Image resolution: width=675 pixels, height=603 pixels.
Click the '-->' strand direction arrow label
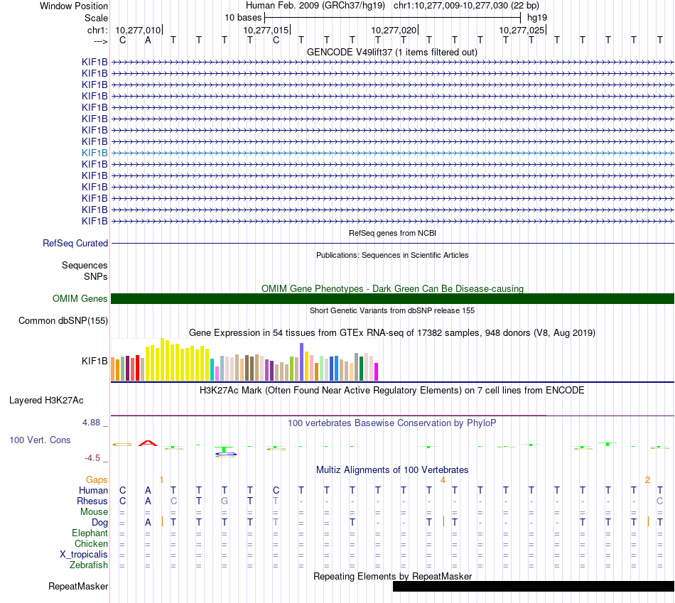tap(101, 41)
